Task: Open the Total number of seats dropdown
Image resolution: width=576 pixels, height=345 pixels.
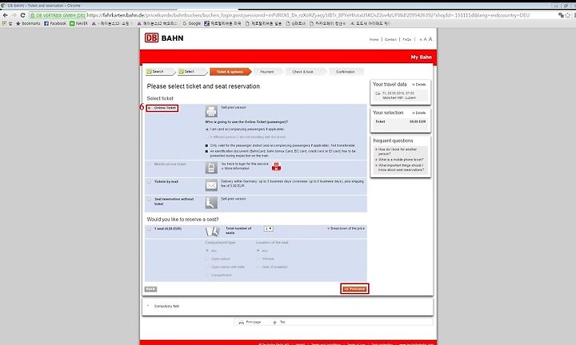Action: [x=269, y=228]
